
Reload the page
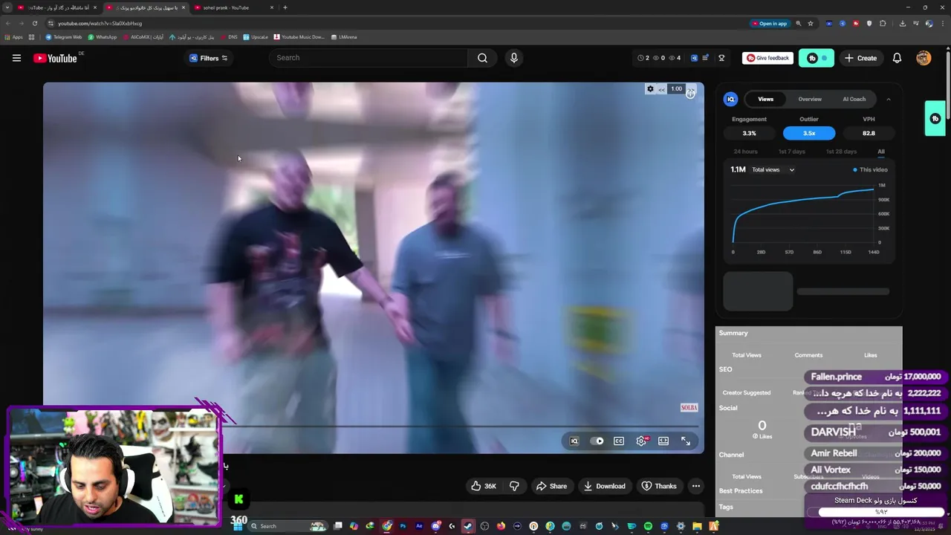34,23
